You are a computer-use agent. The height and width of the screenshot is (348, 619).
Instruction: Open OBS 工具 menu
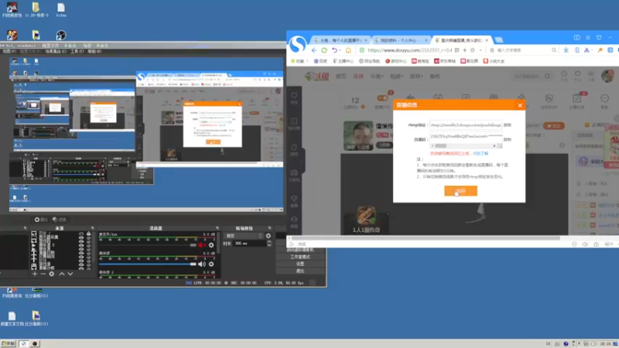(x=76, y=51)
